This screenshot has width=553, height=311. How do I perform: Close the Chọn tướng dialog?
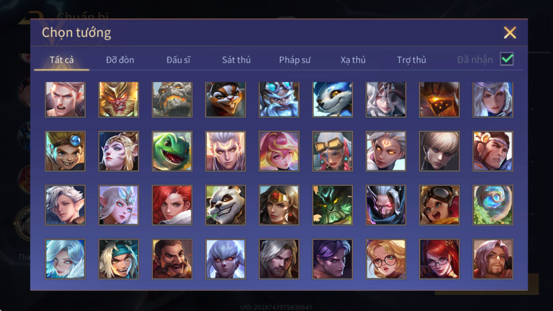click(x=510, y=33)
